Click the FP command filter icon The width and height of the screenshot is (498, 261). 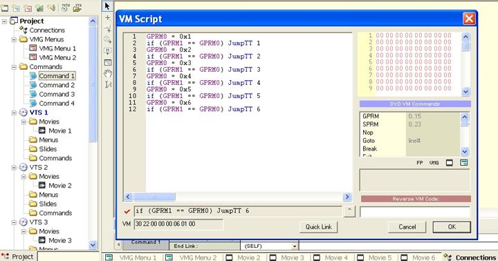(x=420, y=163)
